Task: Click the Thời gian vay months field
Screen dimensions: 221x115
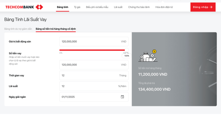Action: click(x=94, y=75)
